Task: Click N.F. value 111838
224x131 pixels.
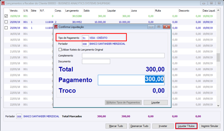Action: (49, 22)
